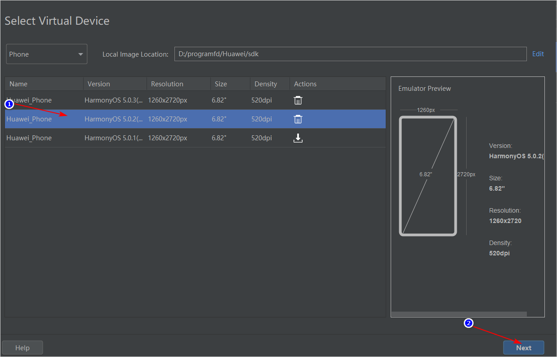557x357 pixels.
Task: Click the 1260x2720 resolution value in preview
Action: pyautogui.click(x=505, y=221)
